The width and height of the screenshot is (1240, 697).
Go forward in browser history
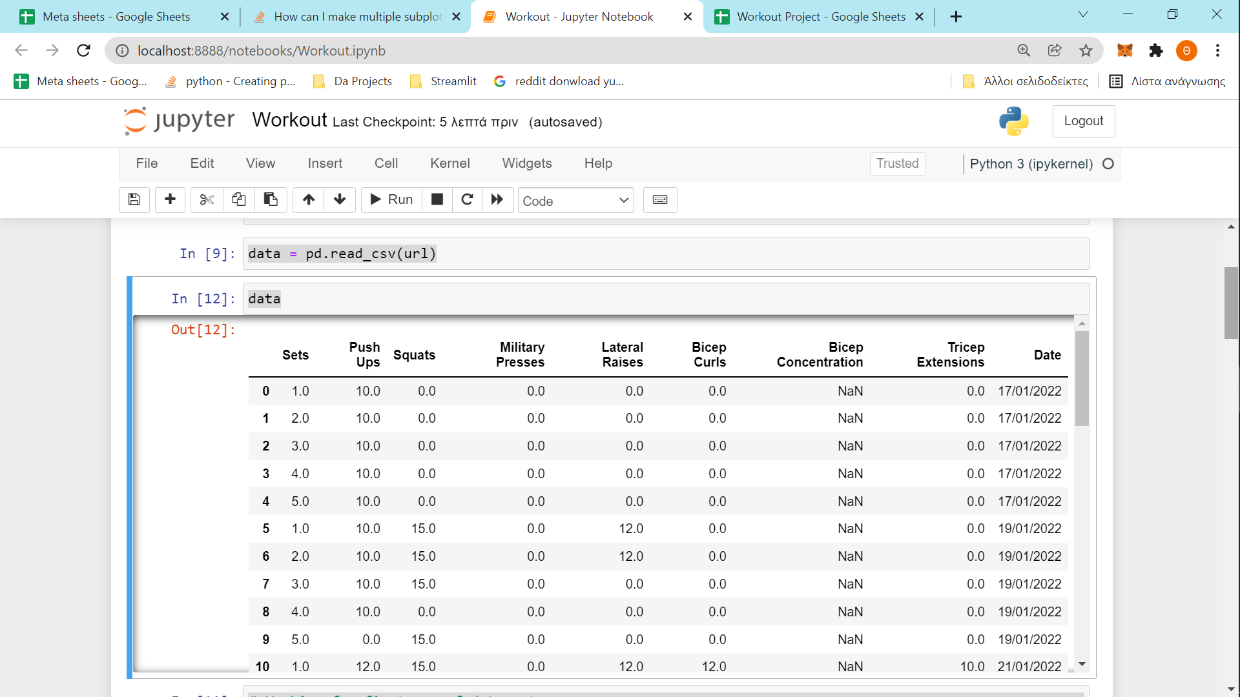click(52, 50)
